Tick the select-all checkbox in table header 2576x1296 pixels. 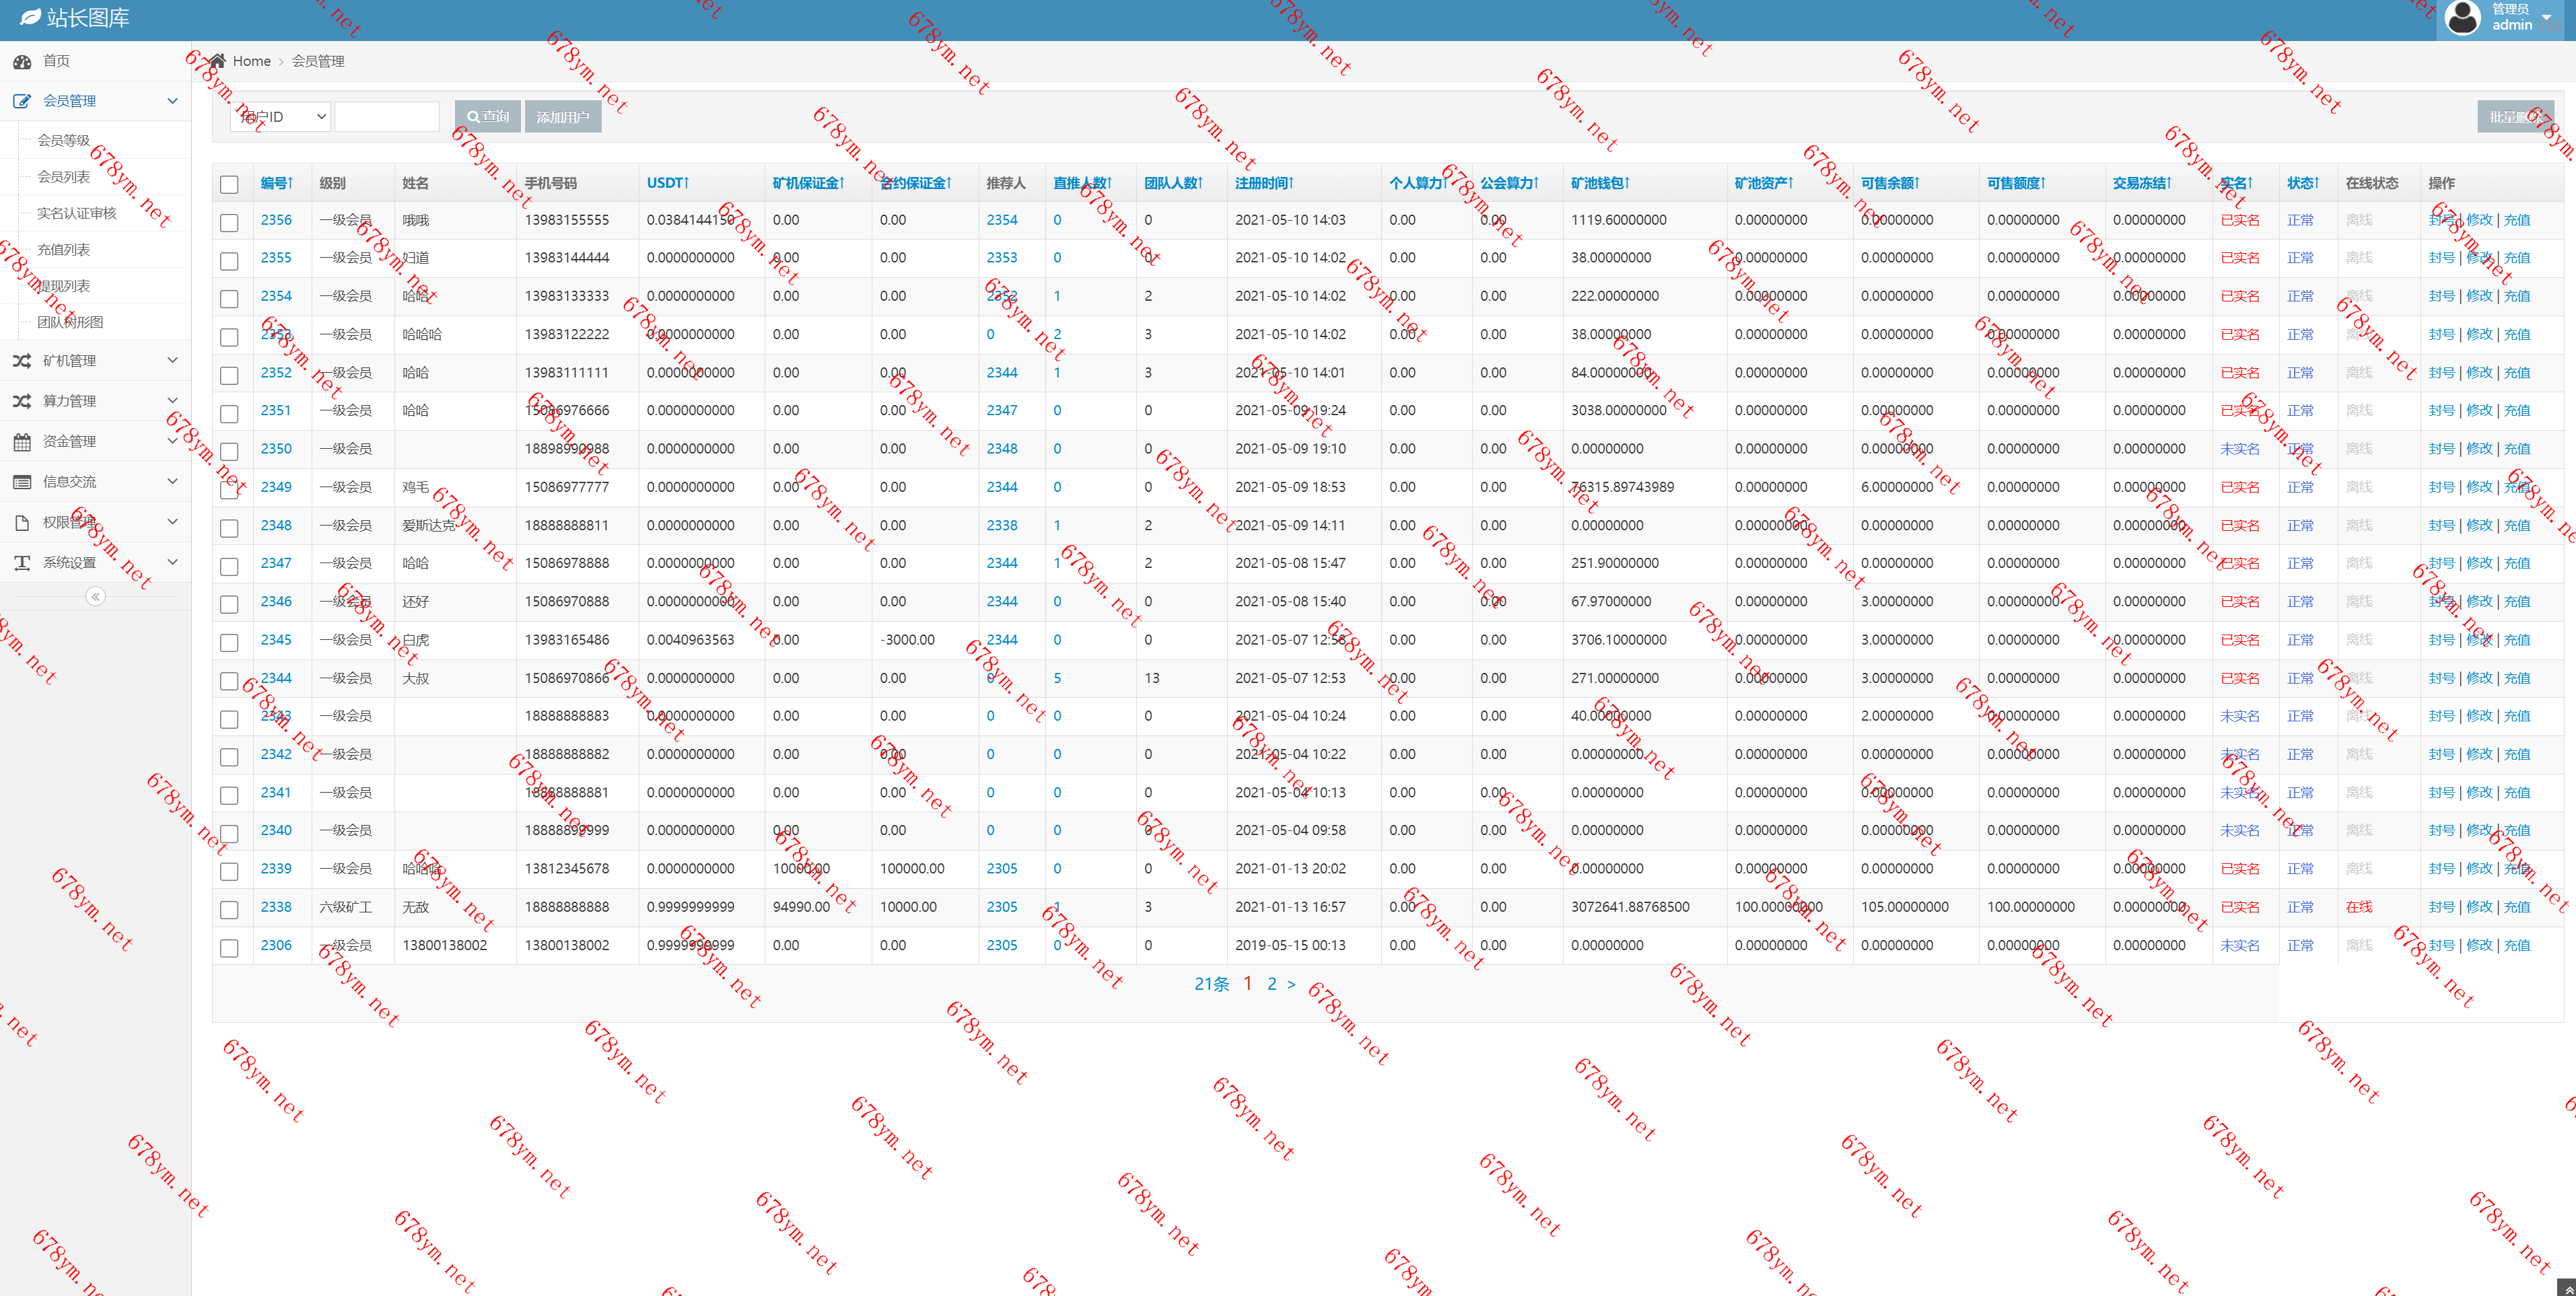(x=229, y=184)
